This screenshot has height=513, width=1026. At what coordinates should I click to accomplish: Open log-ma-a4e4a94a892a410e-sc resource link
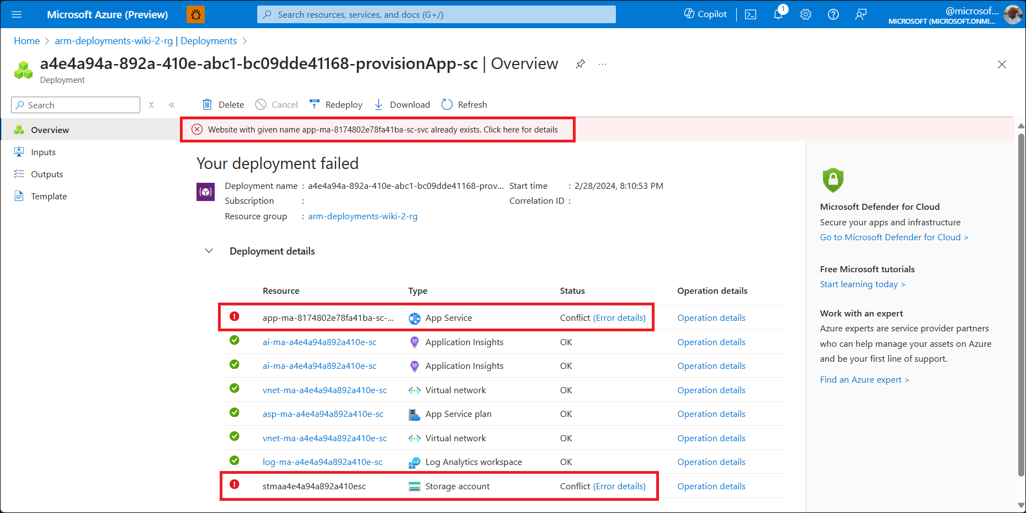(322, 462)
